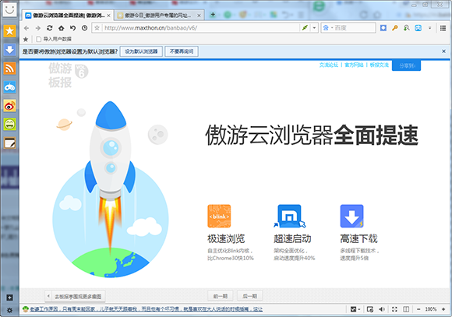Click 后一期 next issue button

249,296
